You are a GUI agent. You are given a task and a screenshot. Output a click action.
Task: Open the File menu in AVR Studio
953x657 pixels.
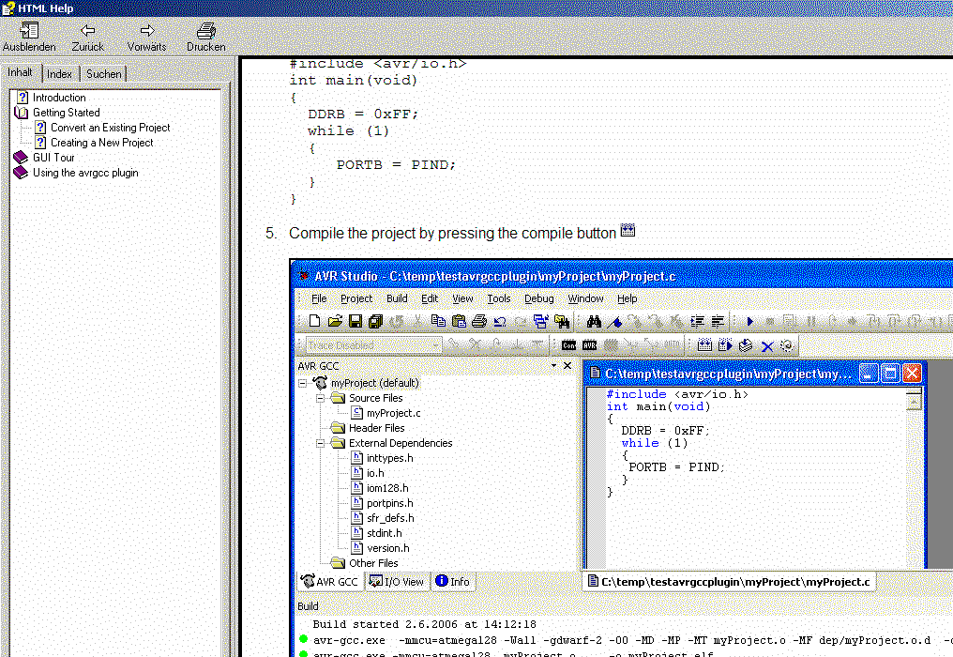(319, 298)
